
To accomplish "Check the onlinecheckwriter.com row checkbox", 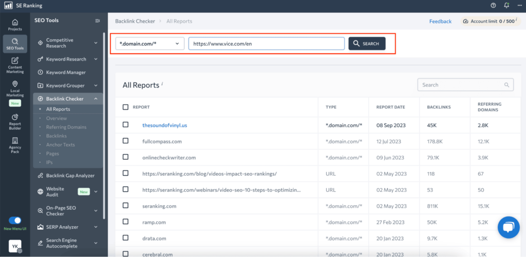I will coord(125,157).
